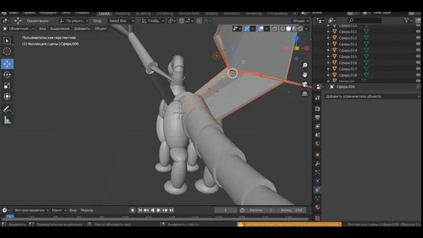Pick the Scale tool
Image resolution: width=423 pixels, height=238 pixels.
click(x=7, y=86)
